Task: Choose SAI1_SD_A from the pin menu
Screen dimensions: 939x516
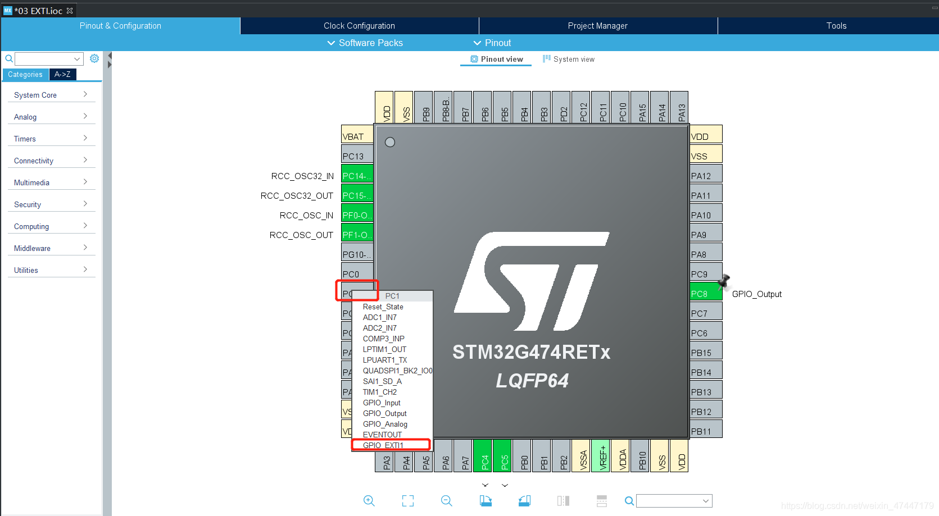Action: (392, 381)
